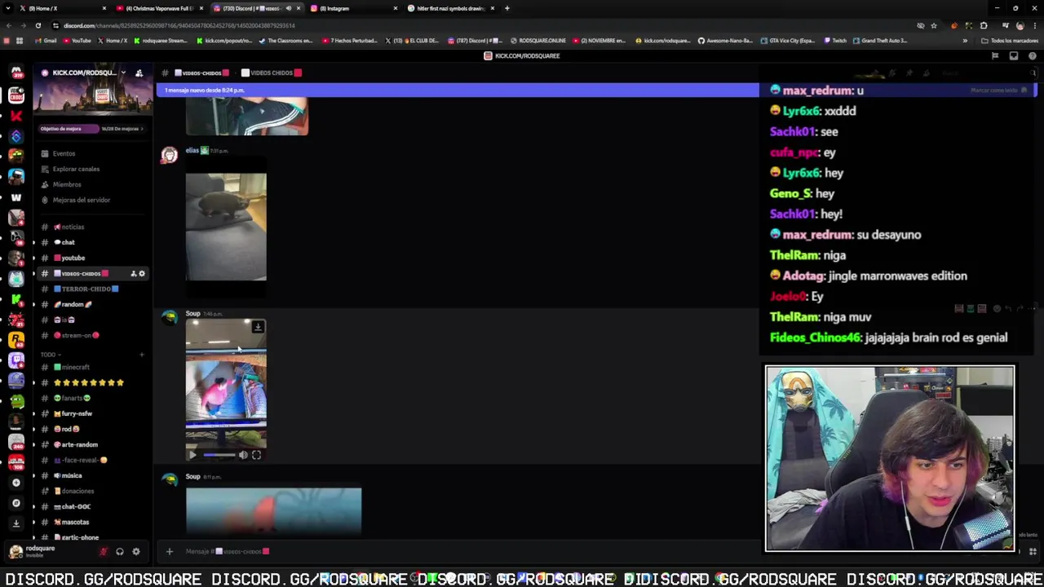Switch to Instagram browser tab

point(352,8)
